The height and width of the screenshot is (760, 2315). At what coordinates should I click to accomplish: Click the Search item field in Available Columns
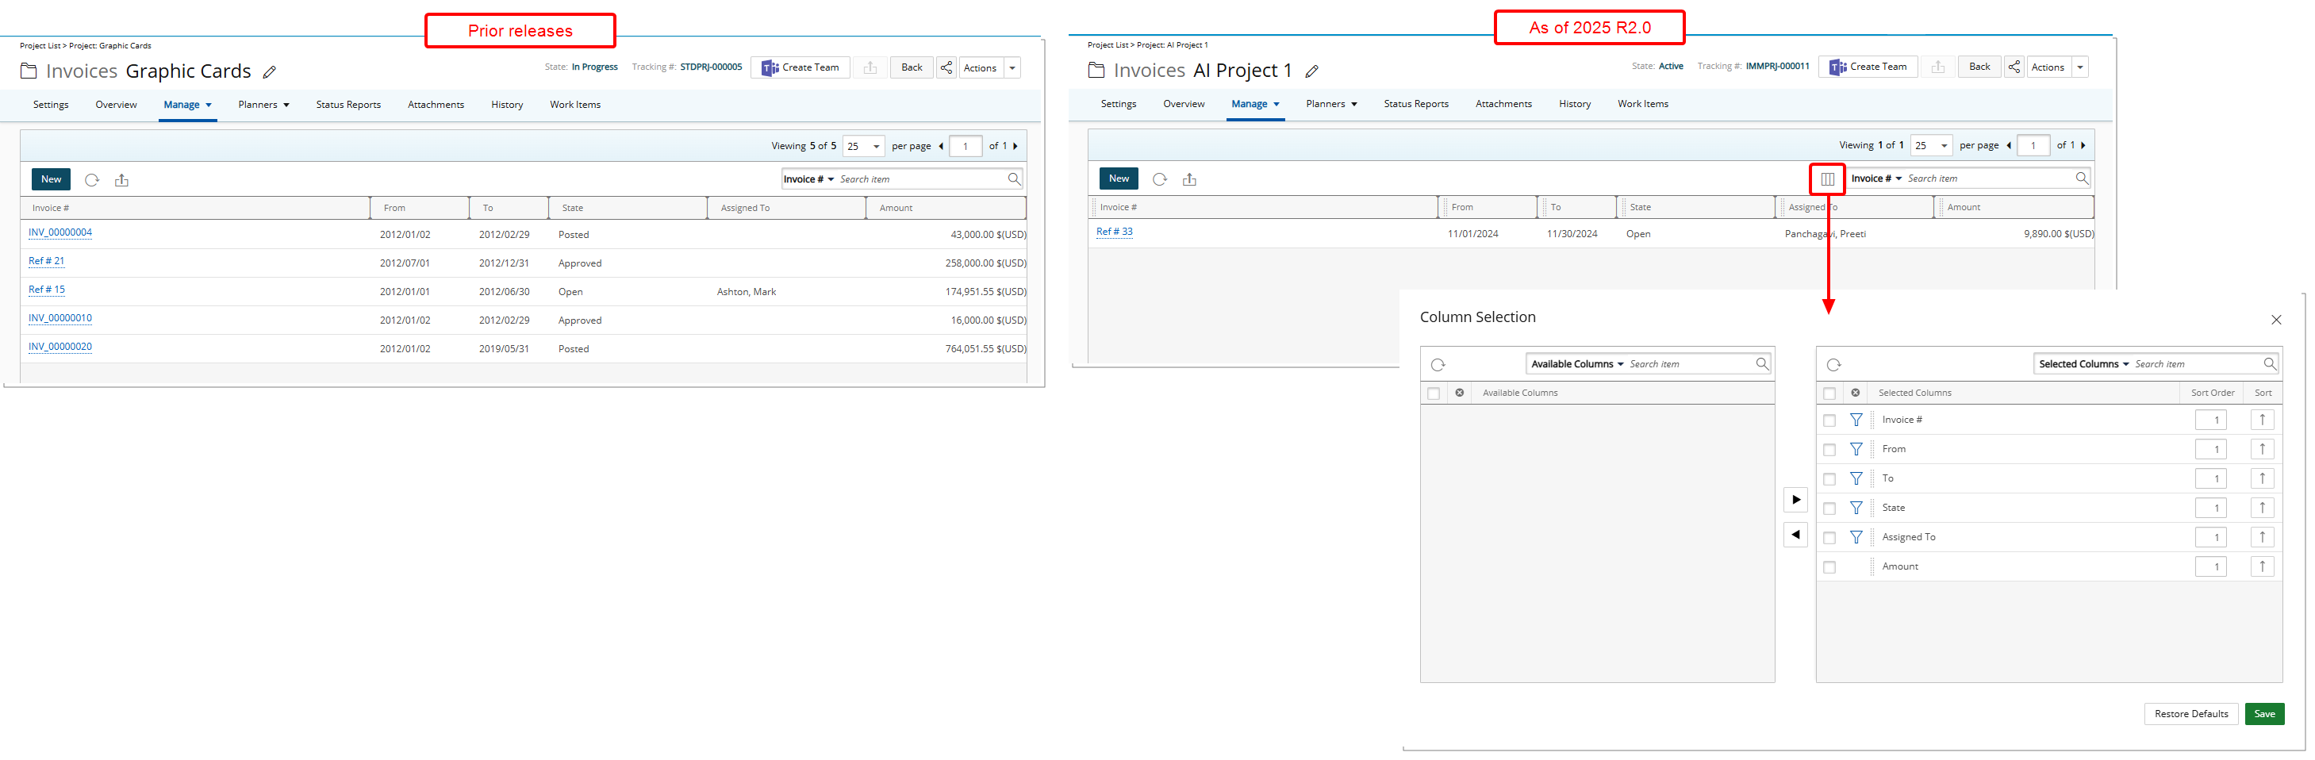click(1690, 364)
